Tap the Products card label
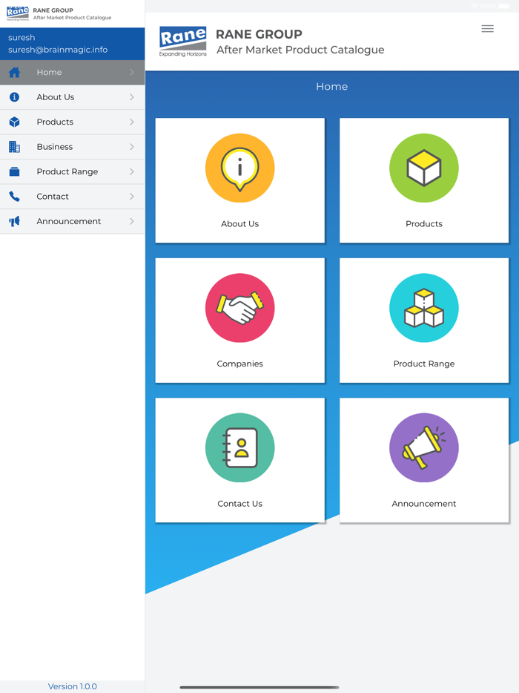The image size is (519, 693). (x=424, y=224)
